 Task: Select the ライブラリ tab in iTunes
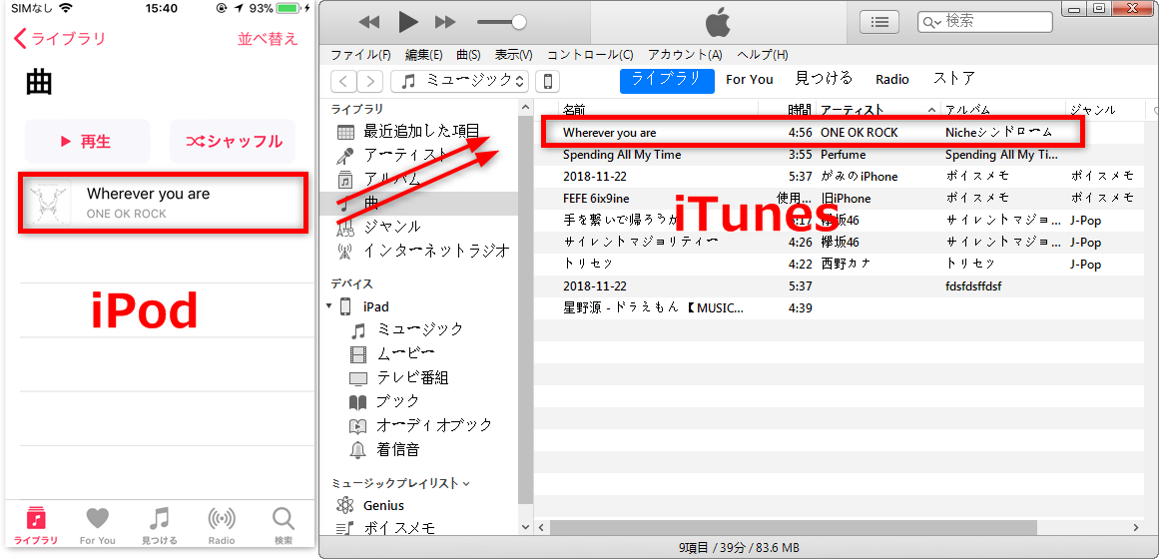[x=667, y=80]
